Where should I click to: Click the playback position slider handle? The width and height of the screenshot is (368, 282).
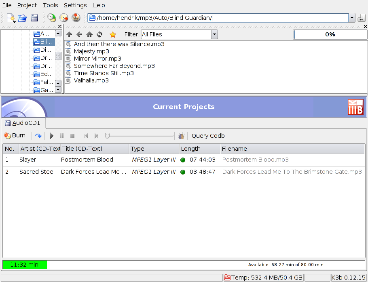click(107, 136)
